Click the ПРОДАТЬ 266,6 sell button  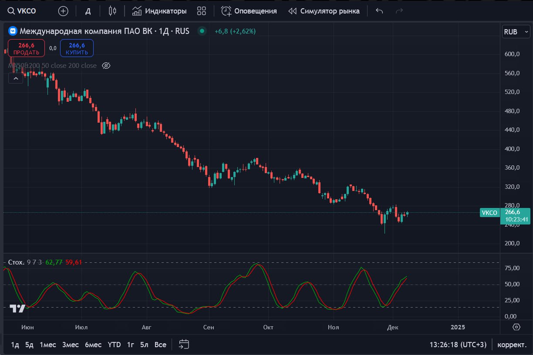point(26,48)
